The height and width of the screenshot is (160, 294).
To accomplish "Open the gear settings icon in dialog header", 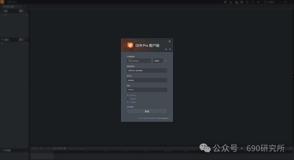I will (170, 49).
